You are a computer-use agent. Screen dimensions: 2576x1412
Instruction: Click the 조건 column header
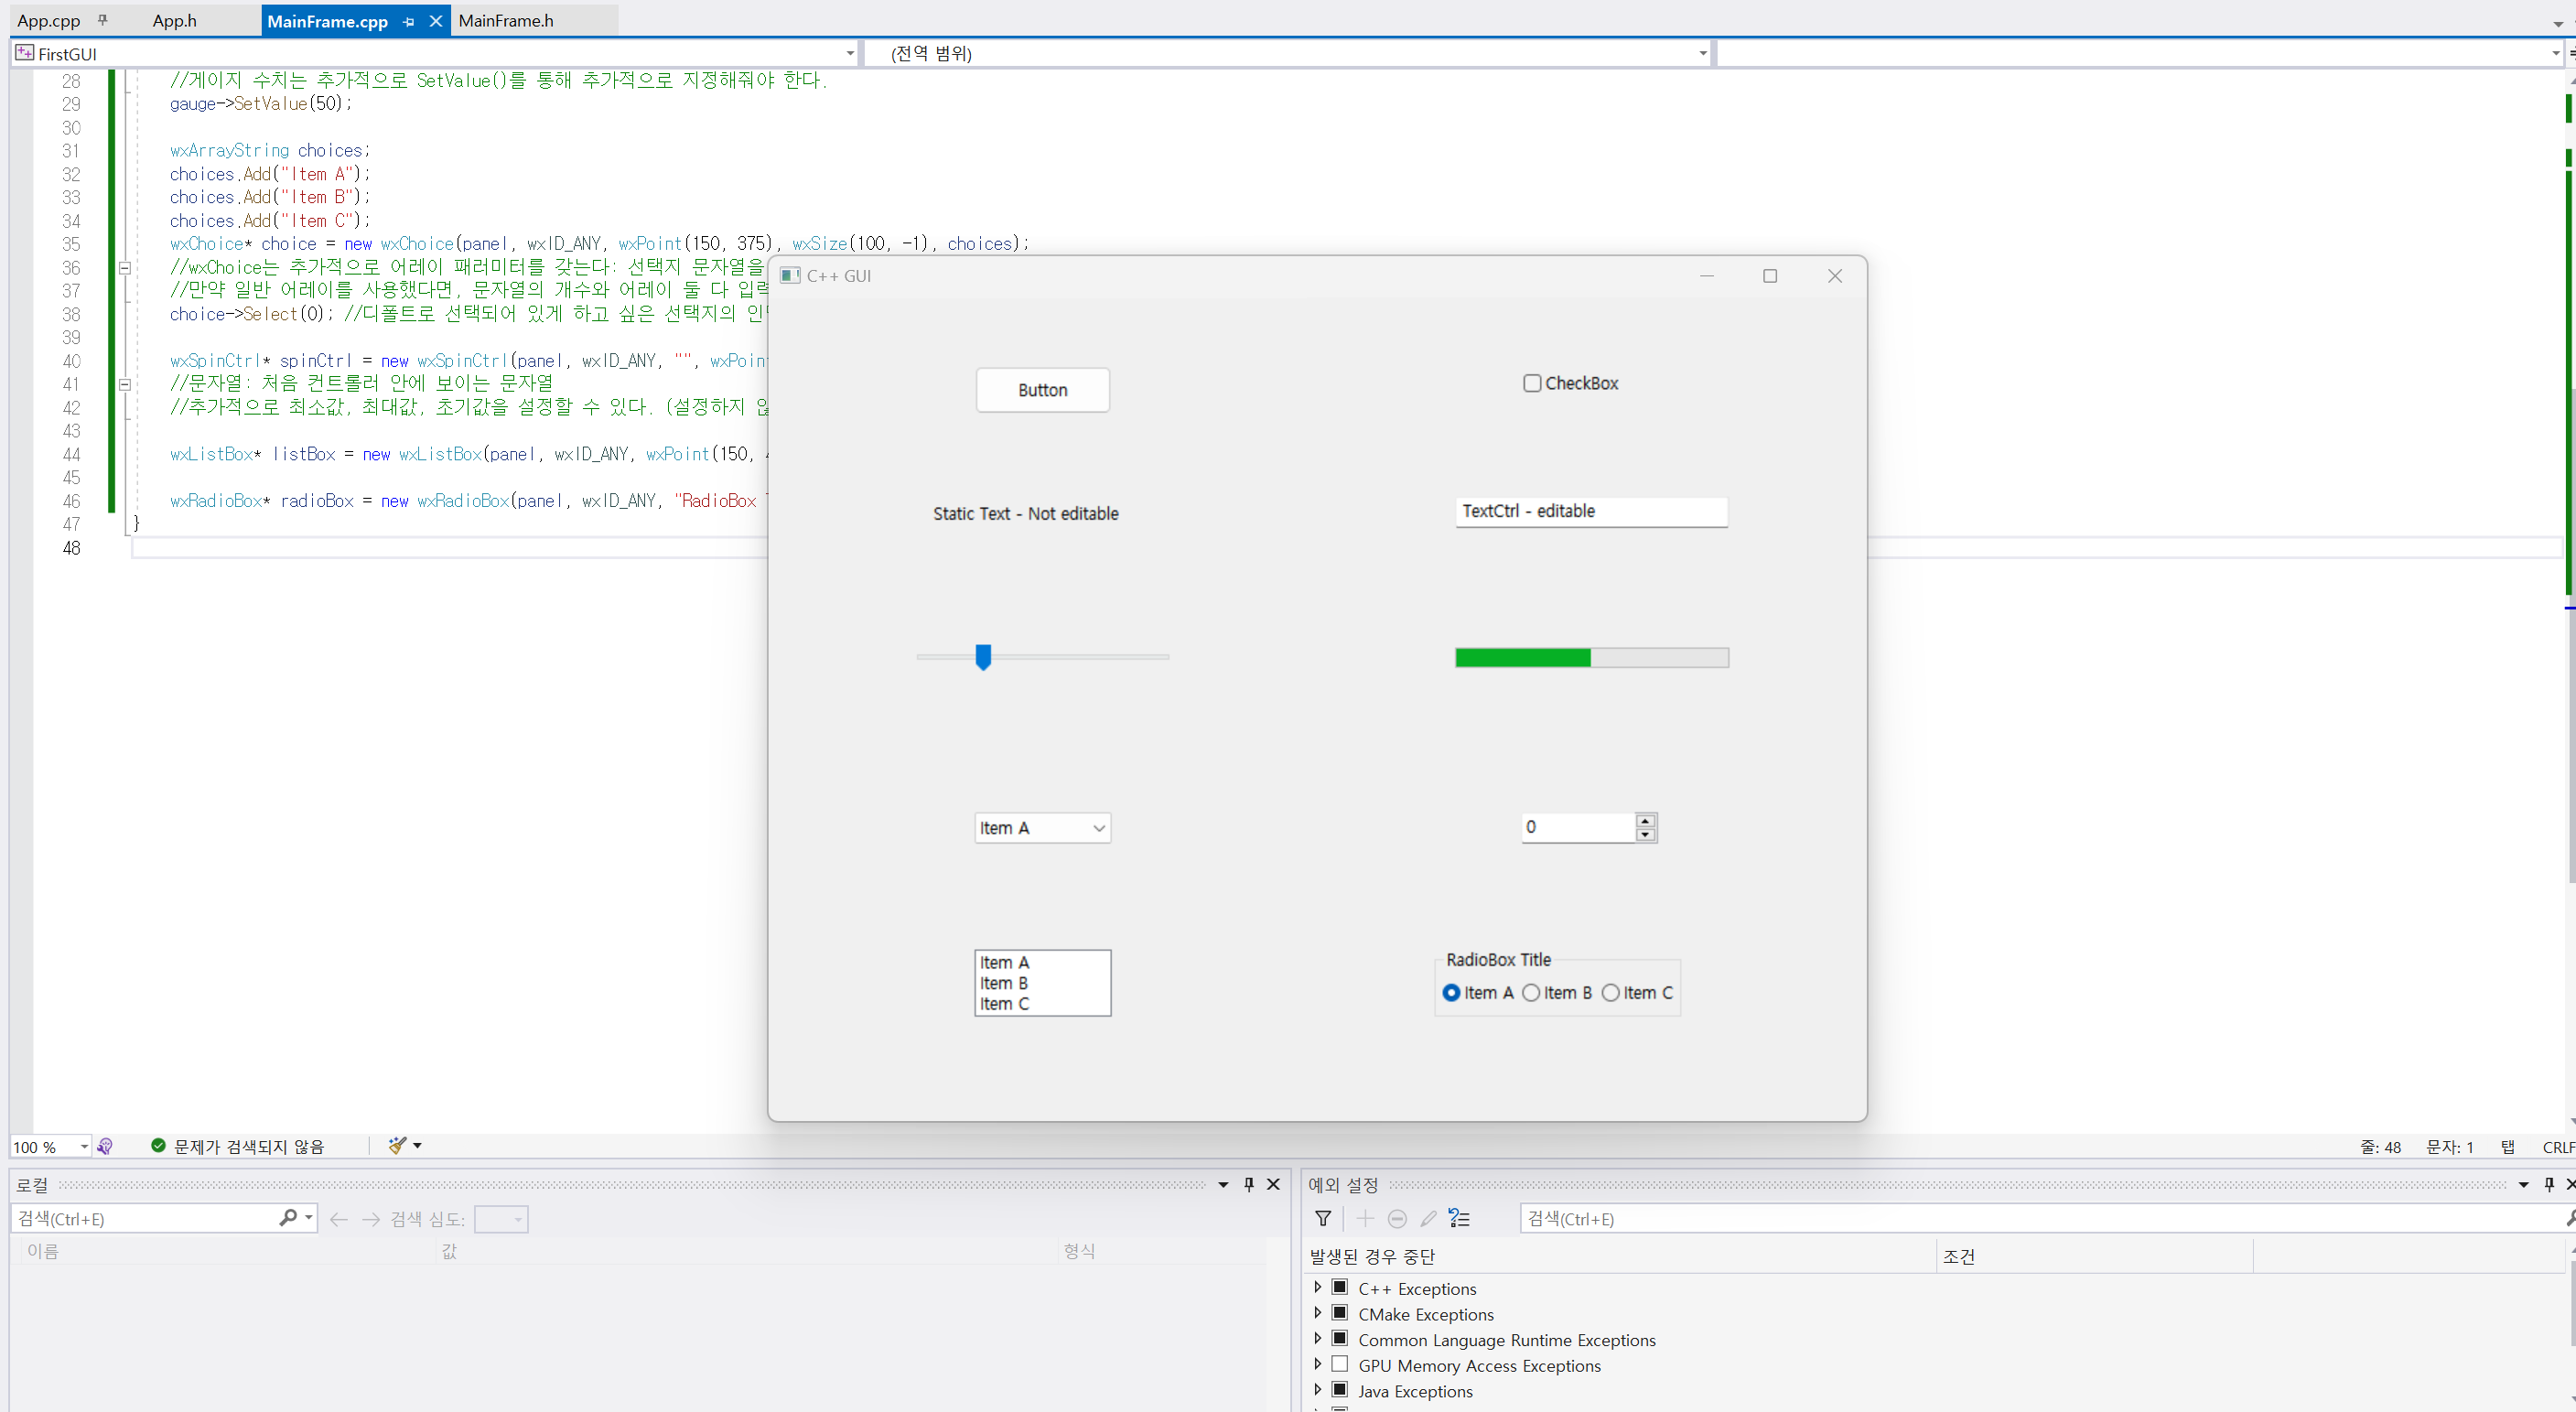[x=2095, y=1256]
